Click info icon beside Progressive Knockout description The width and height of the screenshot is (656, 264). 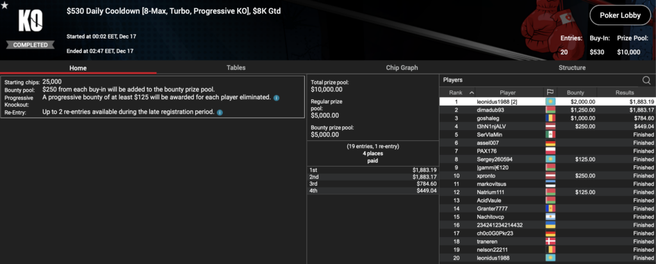tap(276, 98)
